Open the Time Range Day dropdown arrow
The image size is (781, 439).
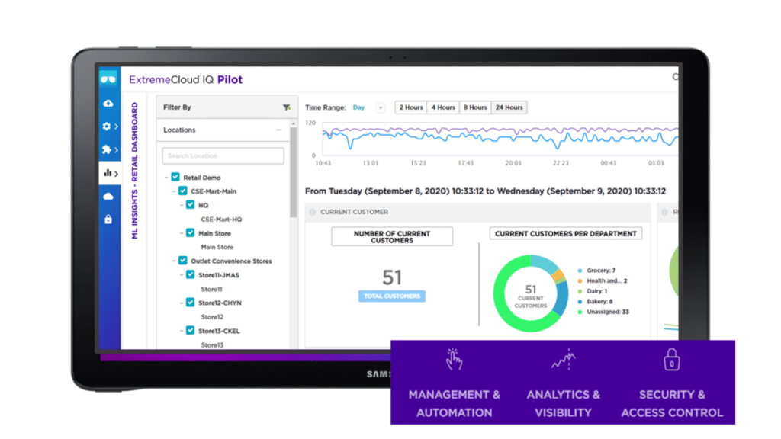click(381, 107)
